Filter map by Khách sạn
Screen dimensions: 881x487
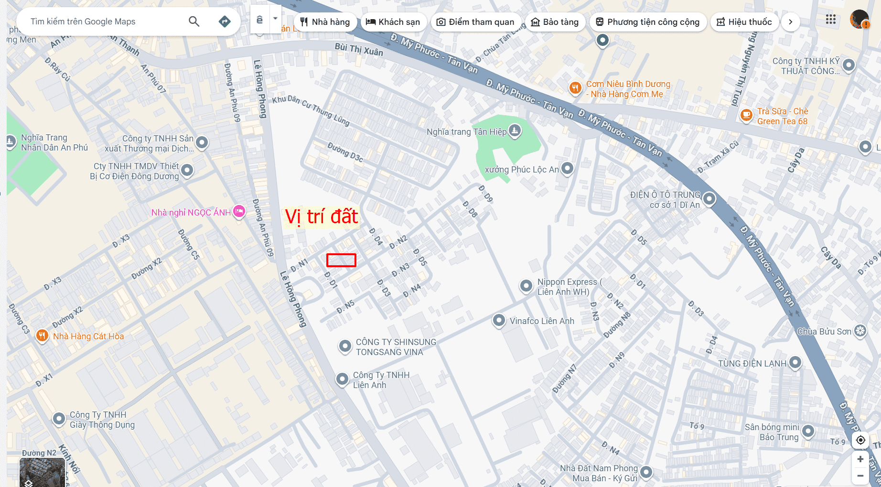click(x=393, y=22)
